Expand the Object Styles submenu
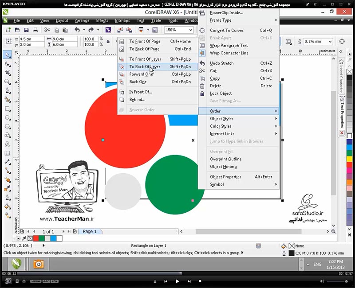Viewport: 355px width, 288px height. (x=276, y=118)
